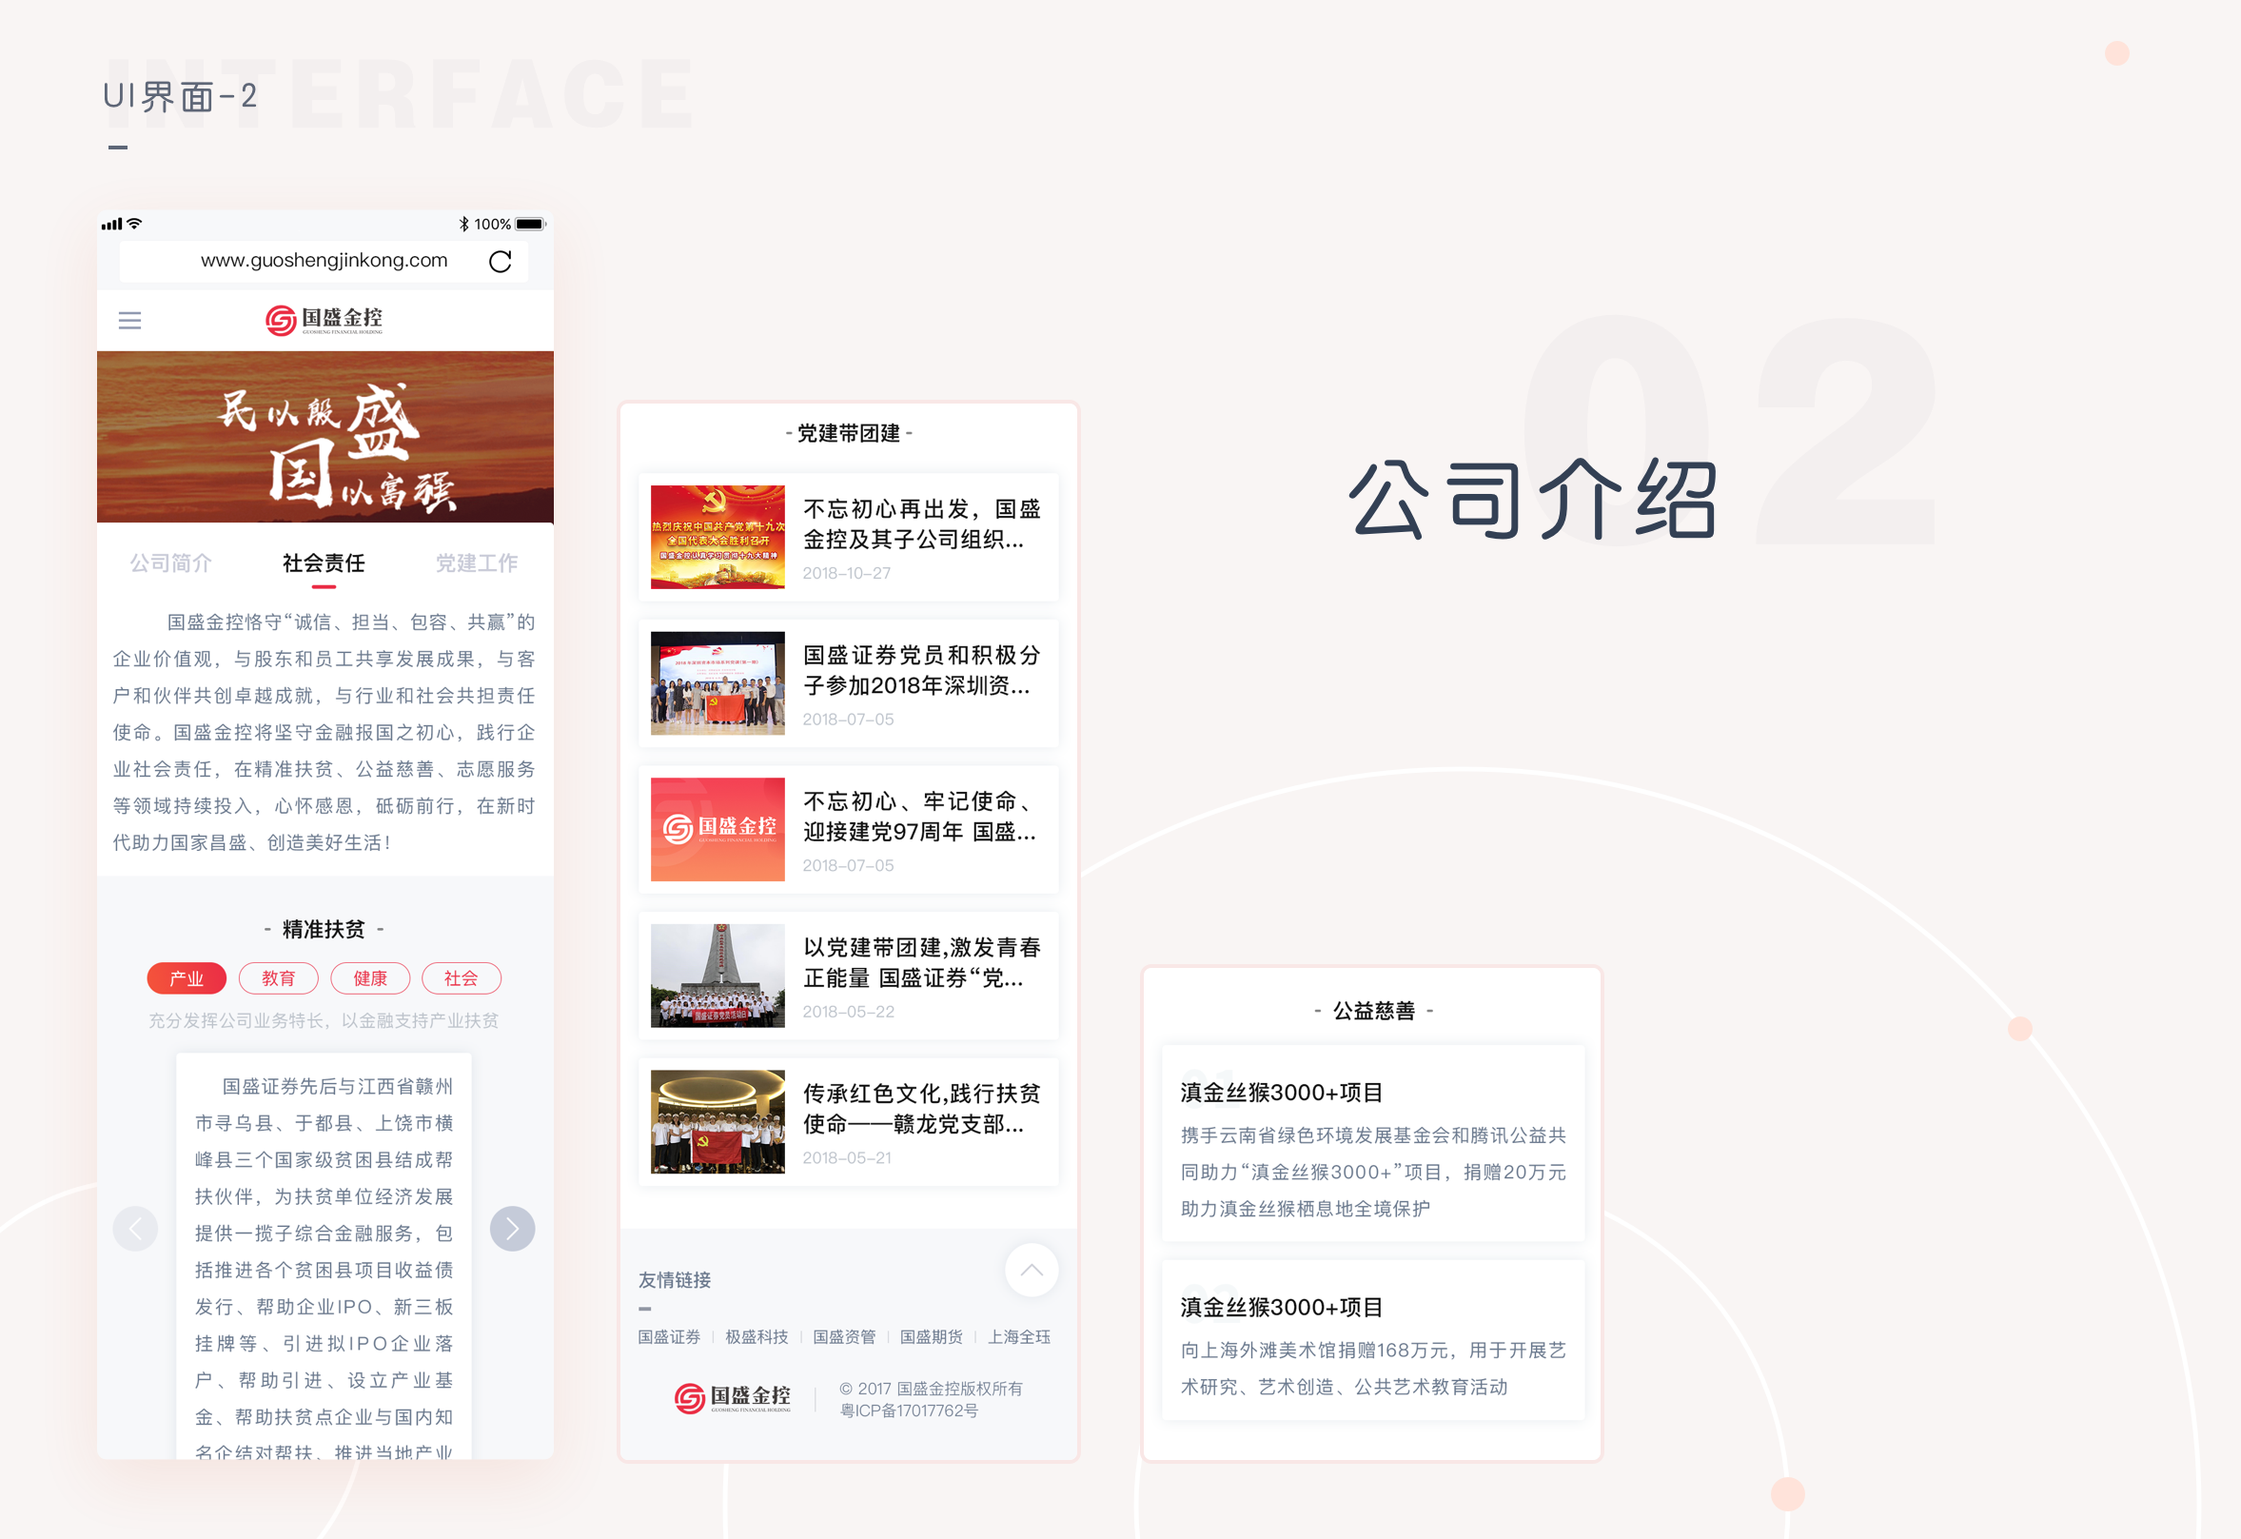The image size is (2241, 1539).
Task: Select the 教育 filter pill
Action: coord(279,977)
